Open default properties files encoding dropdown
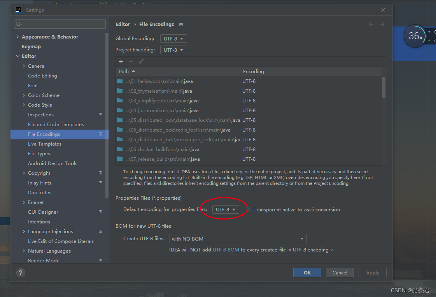 point(226,209)
